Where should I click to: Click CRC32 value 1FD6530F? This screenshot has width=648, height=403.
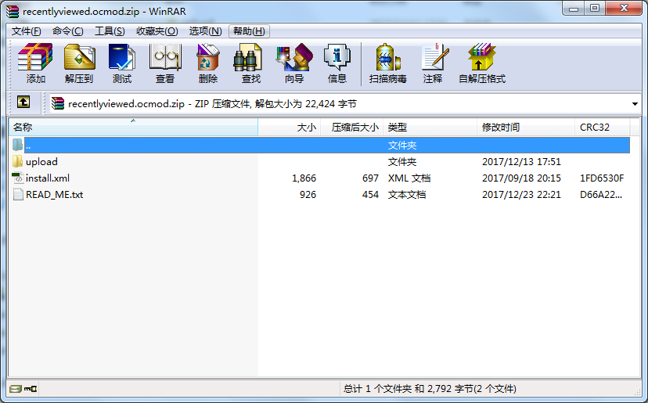pos(602,178)
